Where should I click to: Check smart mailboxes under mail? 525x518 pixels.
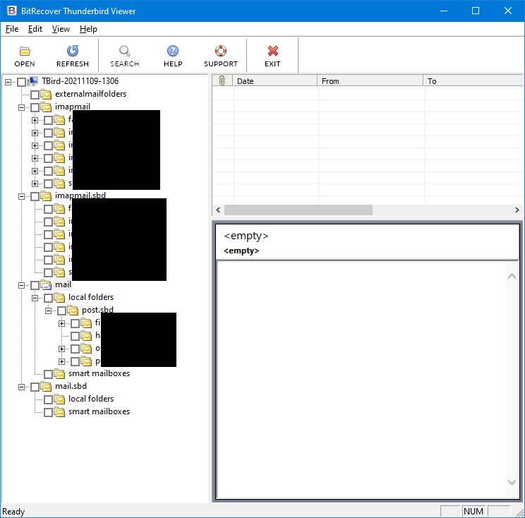click(x=48, y=374)
